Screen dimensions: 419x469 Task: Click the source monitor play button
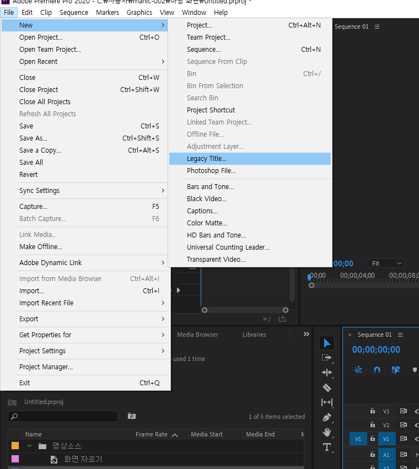tap(179, 290)
